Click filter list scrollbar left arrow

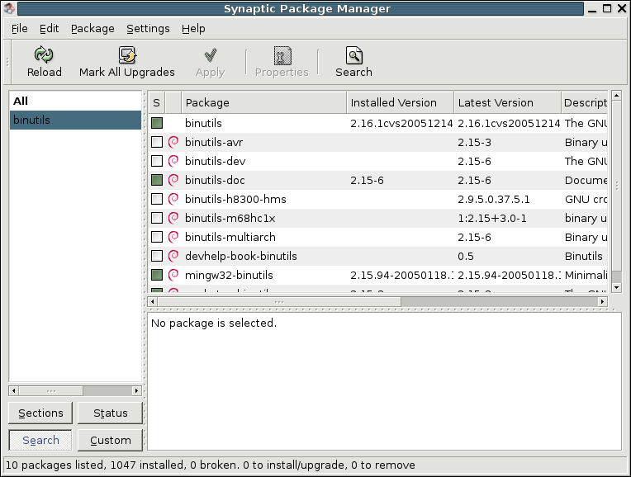click(x=14, y=390)
